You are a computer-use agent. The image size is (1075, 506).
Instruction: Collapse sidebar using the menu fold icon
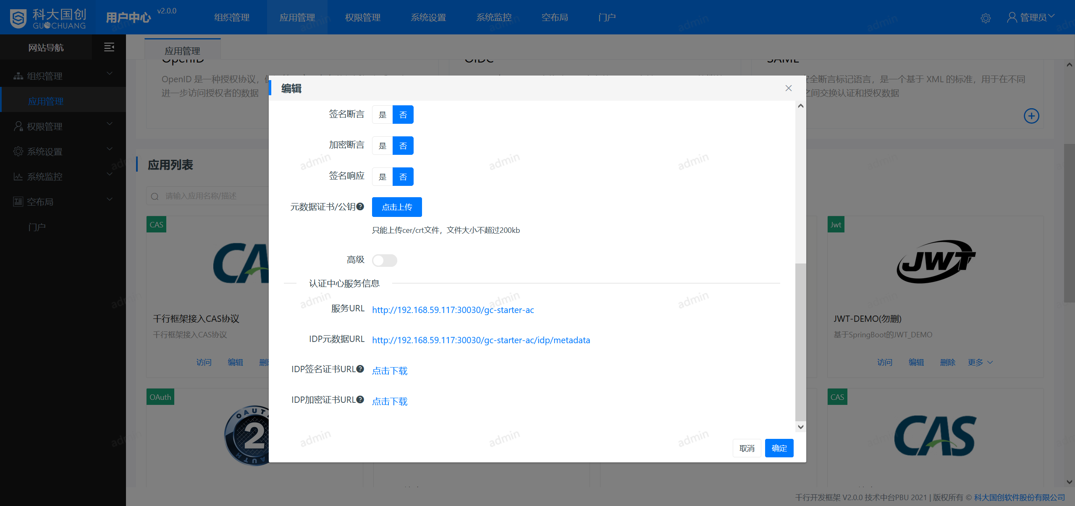point(109,47)
